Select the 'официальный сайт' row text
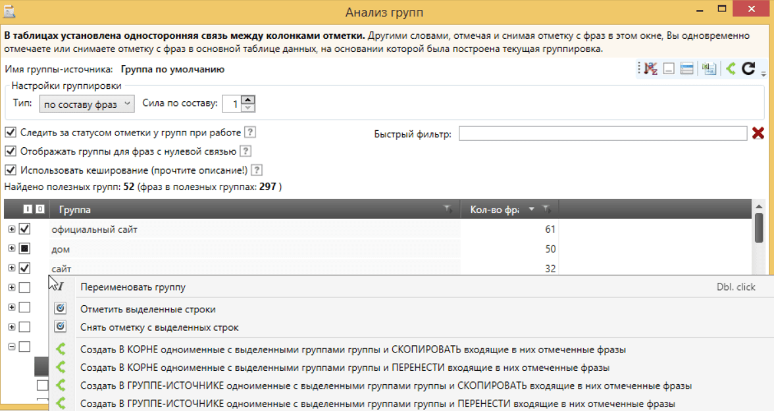 94,230
